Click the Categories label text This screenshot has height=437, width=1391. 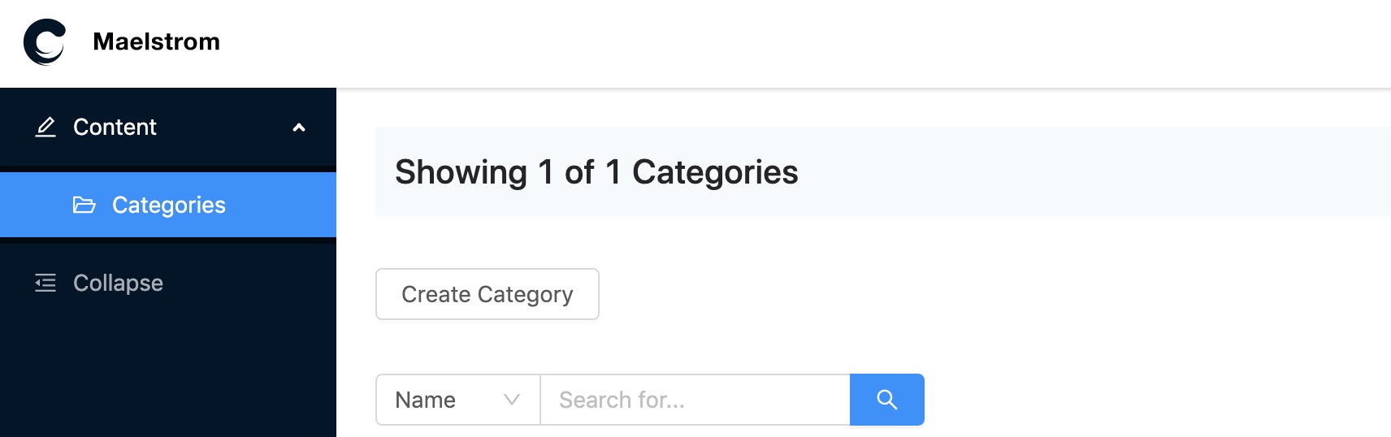pos(169,205)
